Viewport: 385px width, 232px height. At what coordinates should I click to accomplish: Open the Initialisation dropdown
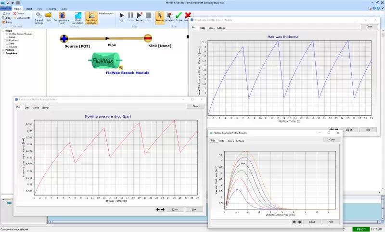pyautogui.click(x=106, y=13)
